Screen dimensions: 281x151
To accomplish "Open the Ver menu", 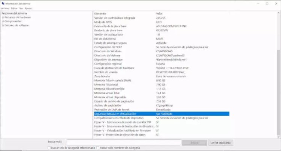I will [21, 8].
